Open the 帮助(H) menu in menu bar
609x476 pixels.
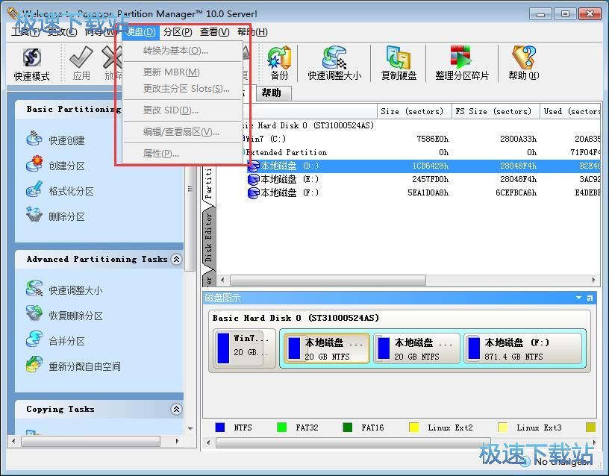pos(252,32)
